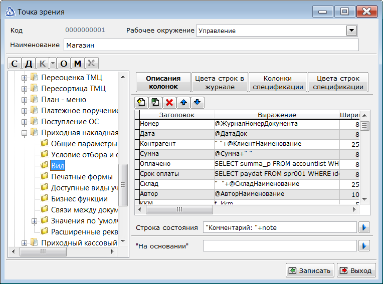The width and height of the screenshot is (383, 284).
Task: Select the 'Оплачено' table cell
Action: (177, 164)
